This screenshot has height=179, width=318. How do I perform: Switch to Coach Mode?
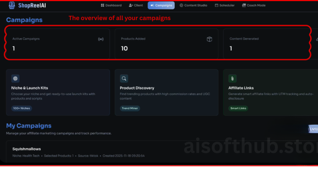coord(254,5)
